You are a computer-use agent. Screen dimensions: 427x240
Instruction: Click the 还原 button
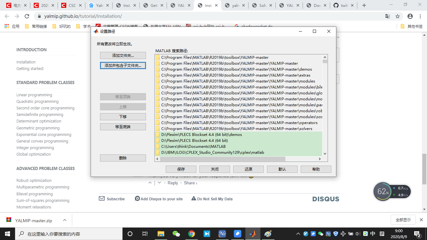pyautogui.click(x=249, y=169)
